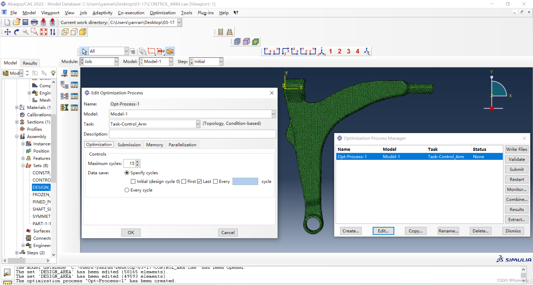533x285 pixels.
Task: Click the Every cycle number input field
Action: click(x=245, y=182)
